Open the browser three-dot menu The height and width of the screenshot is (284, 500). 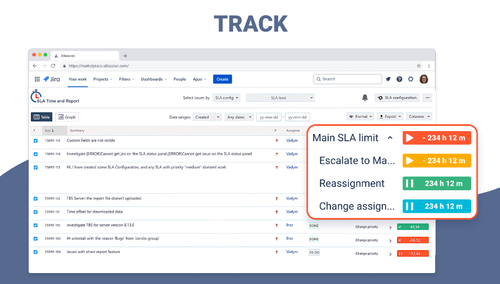point(429,66)
